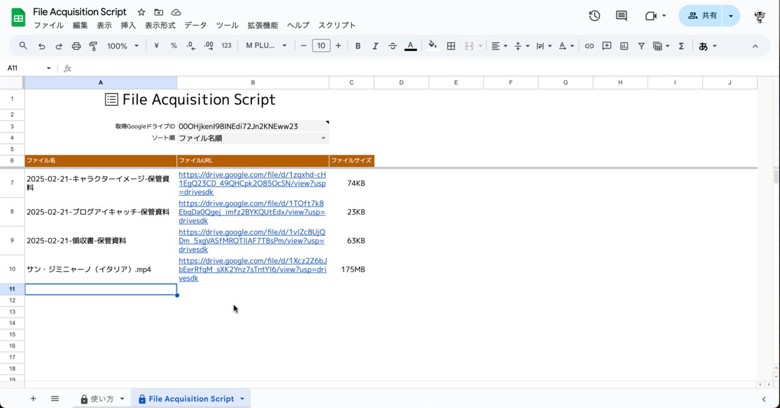The height and width of the screenshot is (408, 780).
Task: Format as percent
Action: [173, 46]
